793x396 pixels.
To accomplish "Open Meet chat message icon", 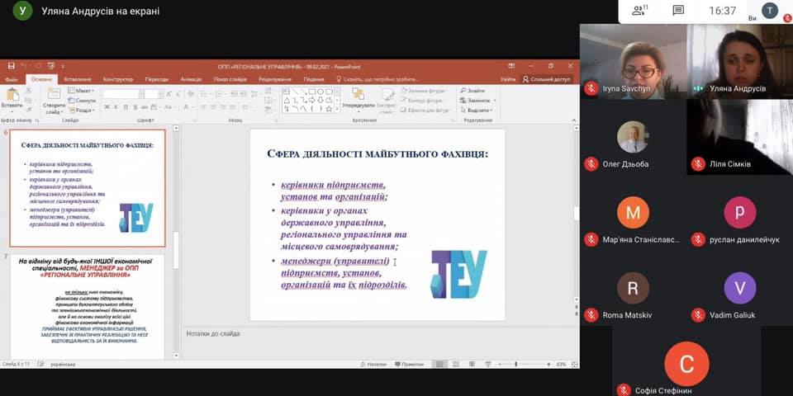I will coord(678,10).
